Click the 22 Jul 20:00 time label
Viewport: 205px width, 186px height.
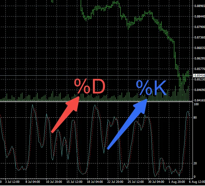(x=115, y=182)
